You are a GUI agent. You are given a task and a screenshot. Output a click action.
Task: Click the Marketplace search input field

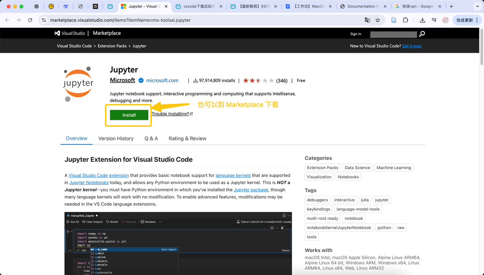393,34
